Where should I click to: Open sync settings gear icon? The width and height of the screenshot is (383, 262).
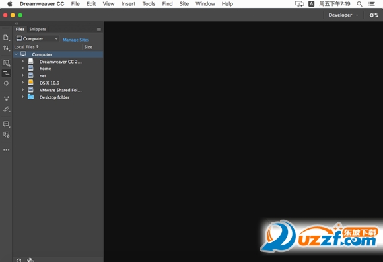pyautogui.click(x=374, y=15)
